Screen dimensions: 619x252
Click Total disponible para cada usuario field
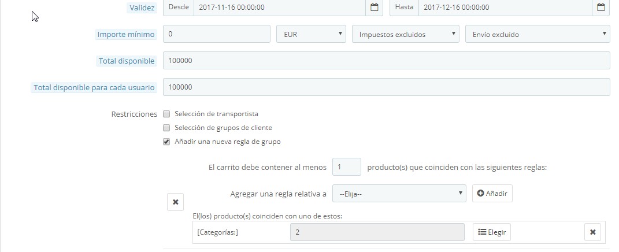pyautogui.click(x=387, y=87)
